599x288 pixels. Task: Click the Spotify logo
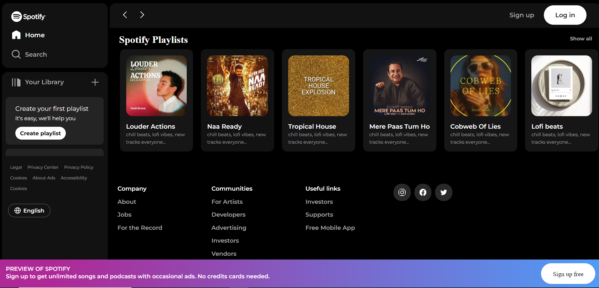[x=29, y=17]
